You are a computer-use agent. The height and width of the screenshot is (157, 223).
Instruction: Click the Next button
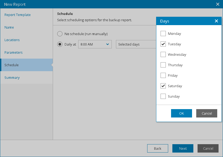pyautogui.click(x=183, y=148)
